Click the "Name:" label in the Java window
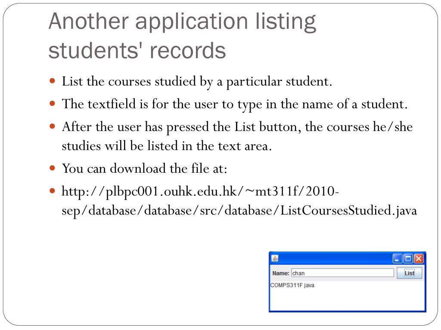The width and height of the screenshot is (441, 330). tap(280, 273)
